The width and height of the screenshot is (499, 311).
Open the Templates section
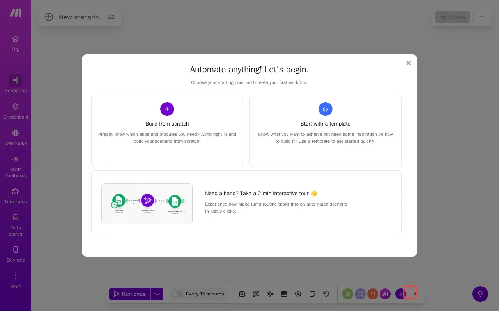click(x=16, y=196)
